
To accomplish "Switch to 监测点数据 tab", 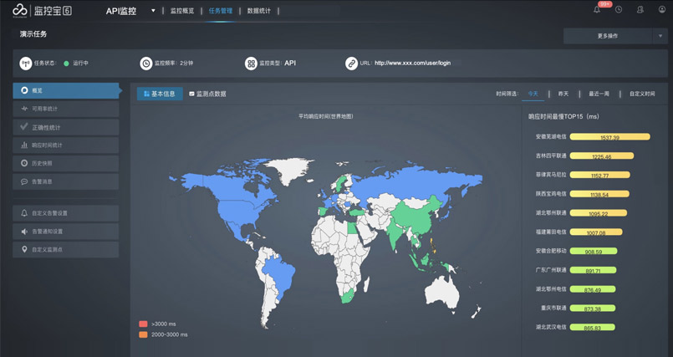I will (x=208, y=94).
